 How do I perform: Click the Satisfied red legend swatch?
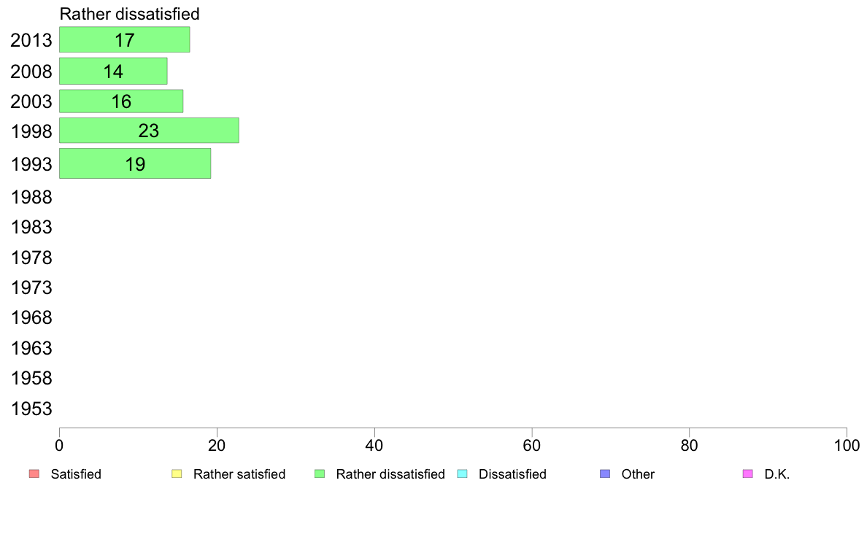click(34, 474)
